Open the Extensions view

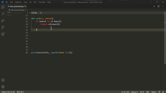(3, 34)
